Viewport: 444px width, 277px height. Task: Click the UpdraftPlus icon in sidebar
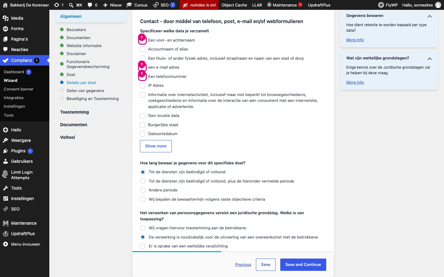[x=6, y=234]
